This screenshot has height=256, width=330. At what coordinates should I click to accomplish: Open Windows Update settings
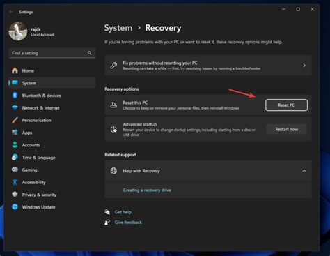[52, 206]
